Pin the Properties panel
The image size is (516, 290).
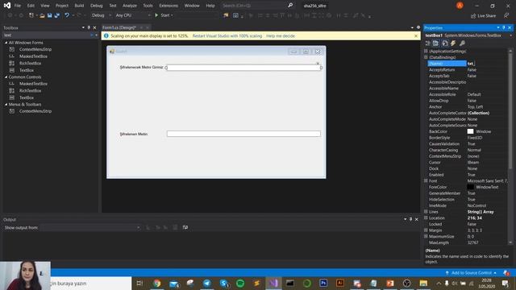click(503, 27)
